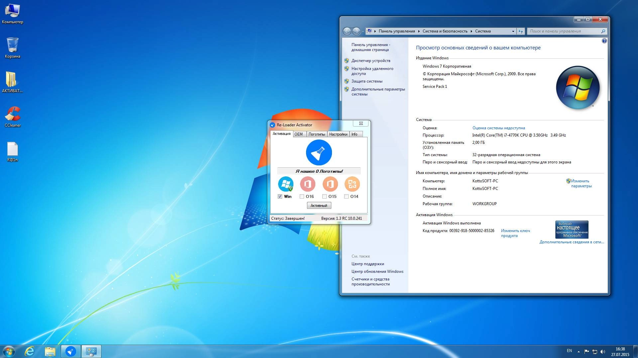Open the Windows Start menu orb

(x=9, y=351)
